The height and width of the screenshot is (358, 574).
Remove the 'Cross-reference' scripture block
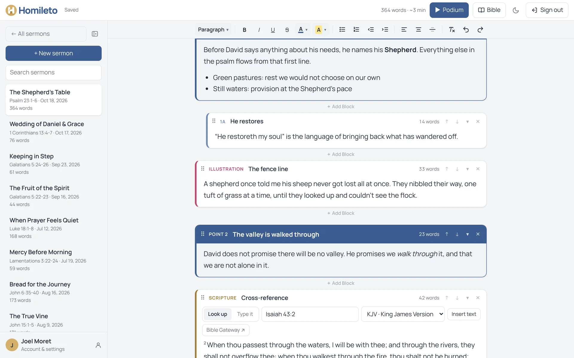click(478, 298)
